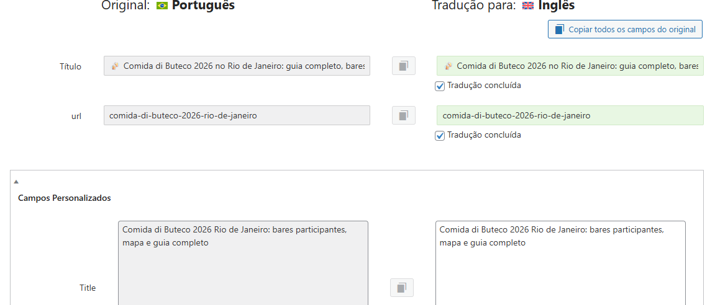Click the UK flag next to Inglês

point(528,6)
